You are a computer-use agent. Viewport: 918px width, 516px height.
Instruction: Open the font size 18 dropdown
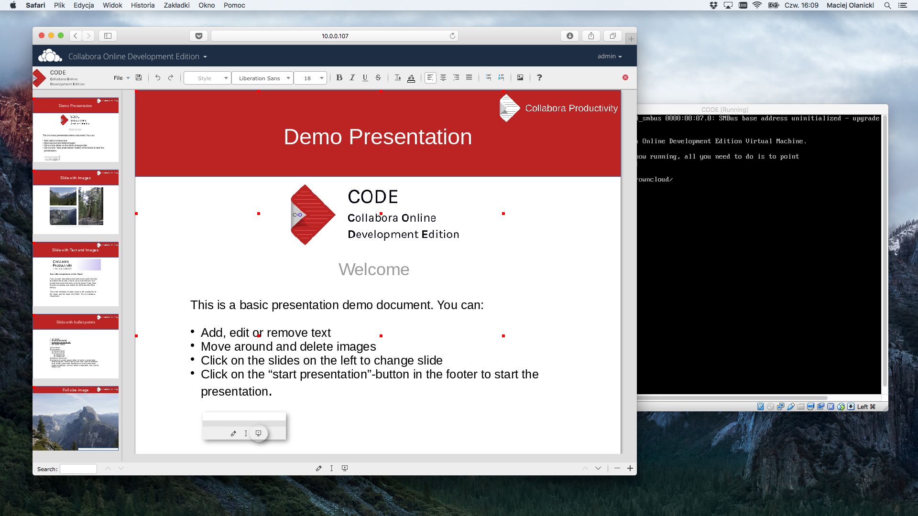310,78
